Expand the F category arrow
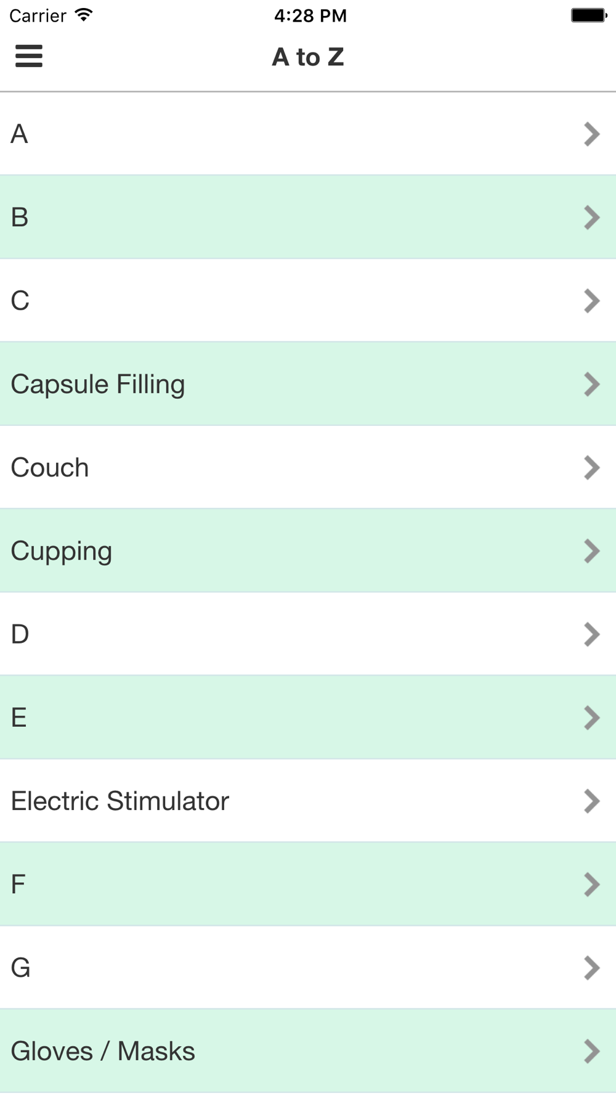Viewport: 616px width, 1096px height. click(591, 884)
